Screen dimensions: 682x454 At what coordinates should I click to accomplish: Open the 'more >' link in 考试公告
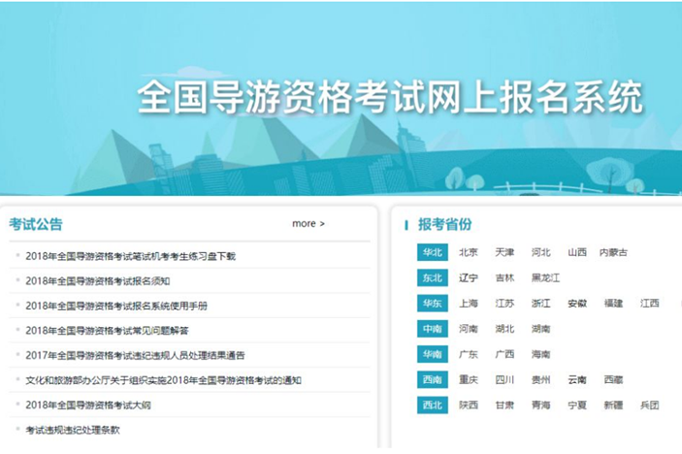309,223
